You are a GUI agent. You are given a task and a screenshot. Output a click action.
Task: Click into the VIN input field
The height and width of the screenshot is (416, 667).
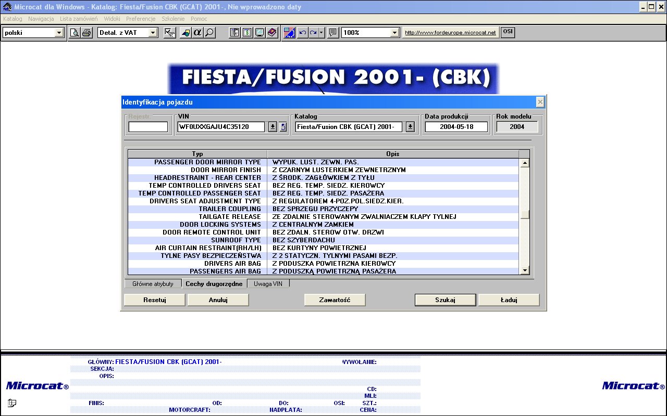pos(221,127)
